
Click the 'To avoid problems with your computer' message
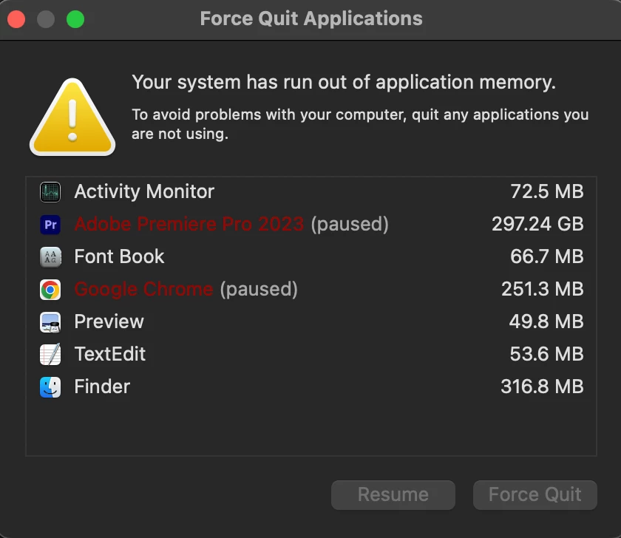coord(361,124)
